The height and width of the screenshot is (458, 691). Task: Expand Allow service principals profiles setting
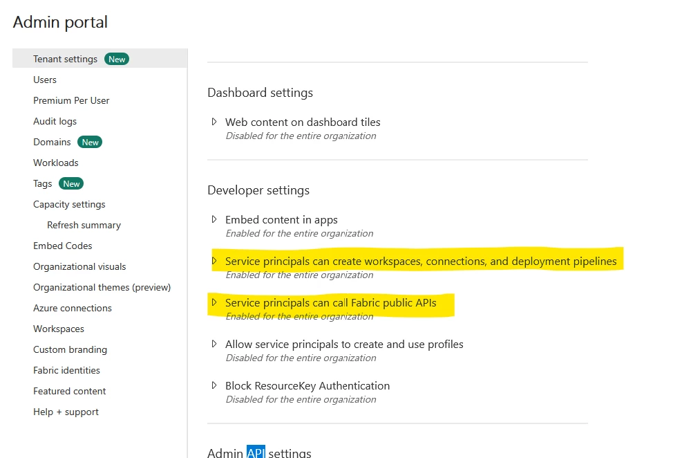point(214,344)
